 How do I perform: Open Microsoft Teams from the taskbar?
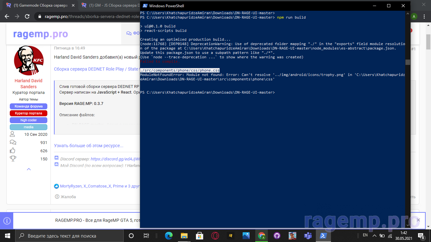(x=308, y=236)
